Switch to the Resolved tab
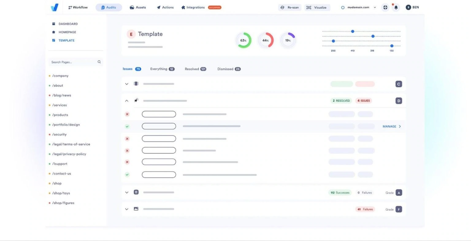This screenshot has height=241, width=471. coord(195,69)
